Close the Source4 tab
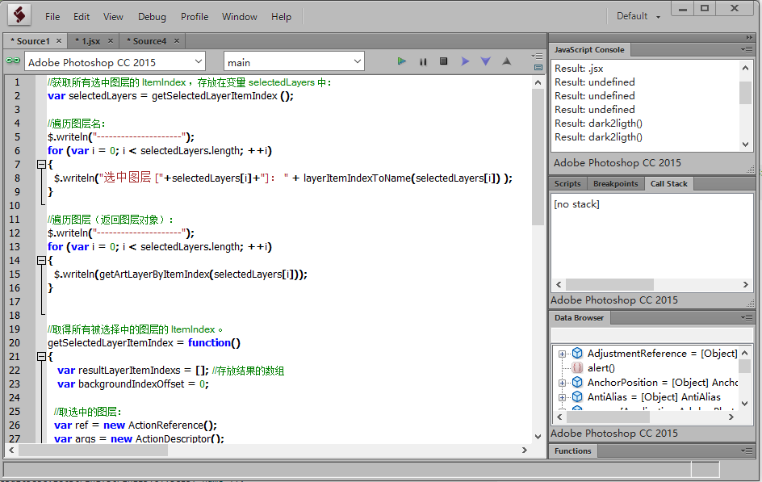The width and height of the screenshot is (762, 482). (x=177, y=41)
